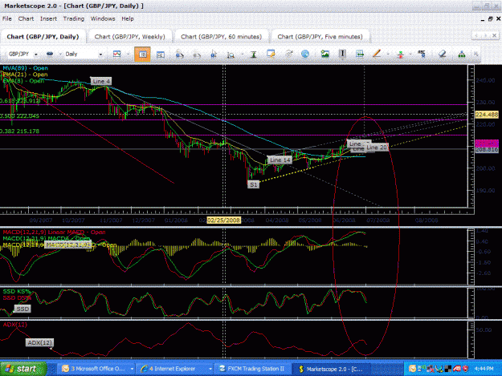This screenshot has height=376, width=502.
Task: Click the 0.500 222.045 Fibonacci label
Action: (x=19, y=116)
